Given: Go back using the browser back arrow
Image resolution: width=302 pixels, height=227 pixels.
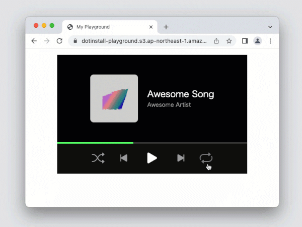Looking at the screenshot, I should [x=34, y=41].
